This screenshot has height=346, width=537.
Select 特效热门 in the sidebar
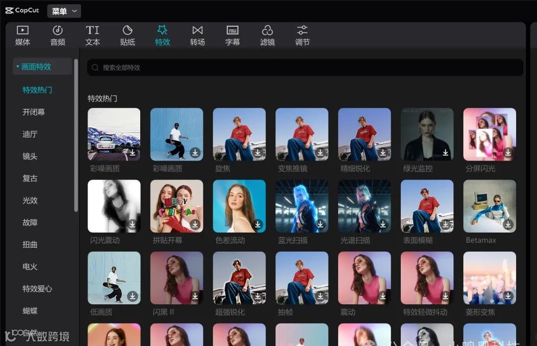click(37, 90)
